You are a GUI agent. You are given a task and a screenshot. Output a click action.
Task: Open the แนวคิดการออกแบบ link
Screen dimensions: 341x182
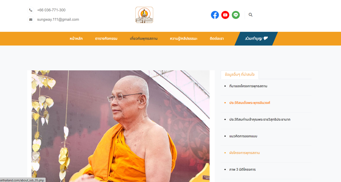pyautogui.click(x=243, y=136)
